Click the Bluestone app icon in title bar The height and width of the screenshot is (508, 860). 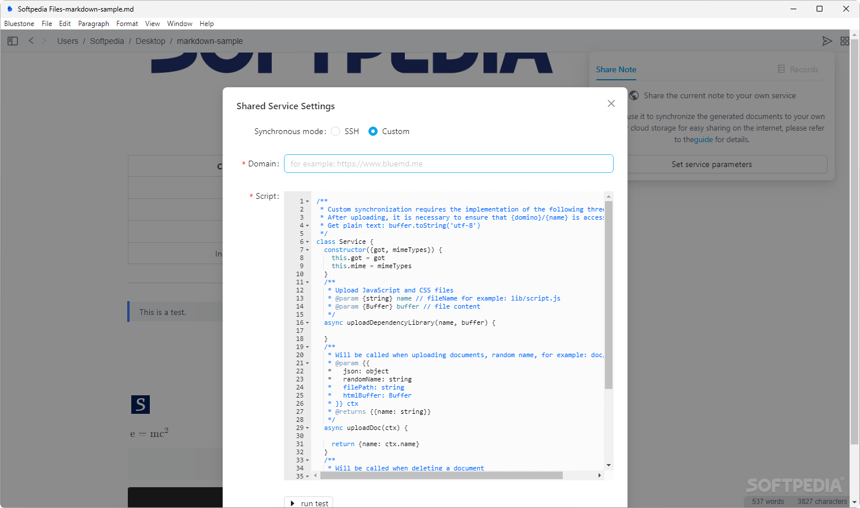tap(9, 9)
